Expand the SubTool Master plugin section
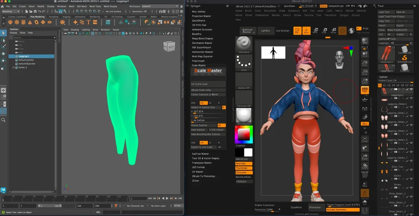This screenshot has width=419, height=216. click(x=200, y=154)
